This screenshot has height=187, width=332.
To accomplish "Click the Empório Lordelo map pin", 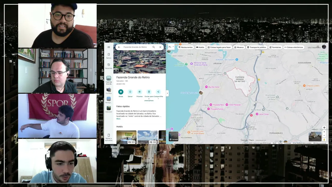I will (x=305, y=85).
